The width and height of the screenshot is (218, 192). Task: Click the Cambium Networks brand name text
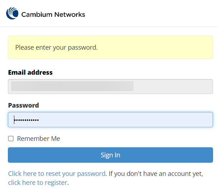pyautogui.click(x=53, y=15)
